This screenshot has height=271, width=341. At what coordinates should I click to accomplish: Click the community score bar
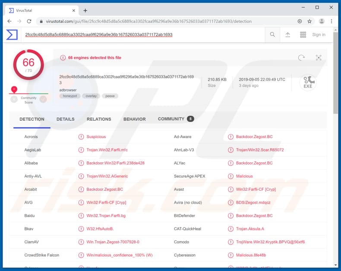click(x=28, y=94)
